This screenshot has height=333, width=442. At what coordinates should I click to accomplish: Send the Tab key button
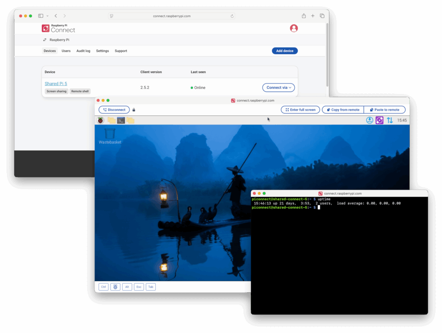[151, 287]
